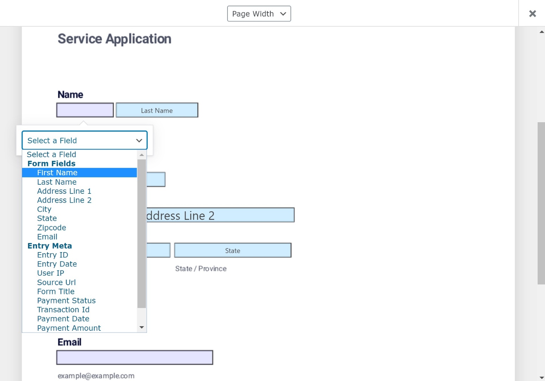Click the Last Name PDF field box
The width and height of the screenshot is (545, 381).
(157, 110)
